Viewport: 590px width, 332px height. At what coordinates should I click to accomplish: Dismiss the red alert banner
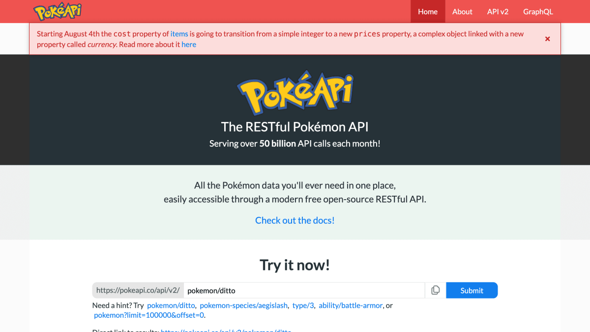(x=547, y=39)
